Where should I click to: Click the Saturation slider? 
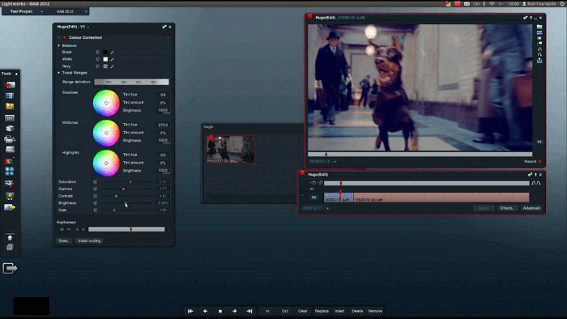pyautogui.click(x=127, y=181)
